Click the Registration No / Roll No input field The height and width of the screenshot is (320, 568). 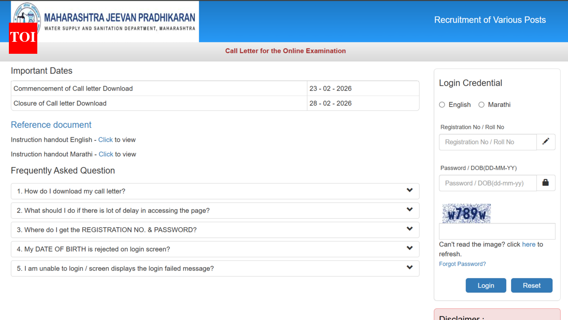tap(487, 142)
